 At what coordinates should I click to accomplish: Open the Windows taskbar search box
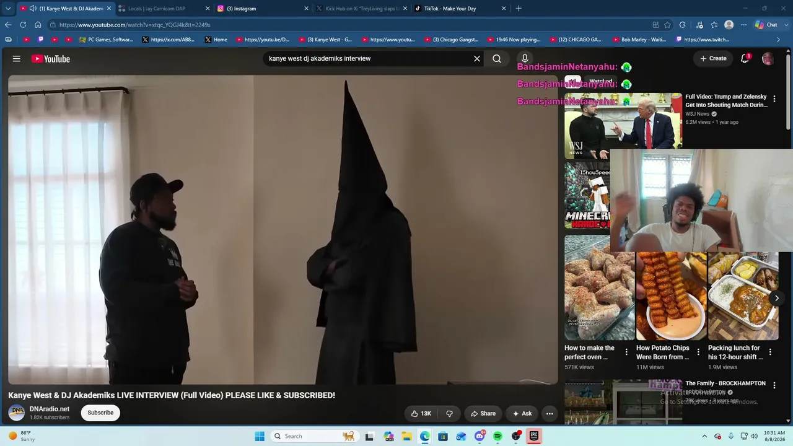pos(314,436)
